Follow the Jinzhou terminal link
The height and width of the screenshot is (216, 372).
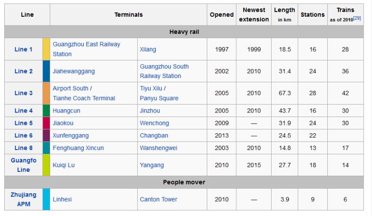[150, 111]
